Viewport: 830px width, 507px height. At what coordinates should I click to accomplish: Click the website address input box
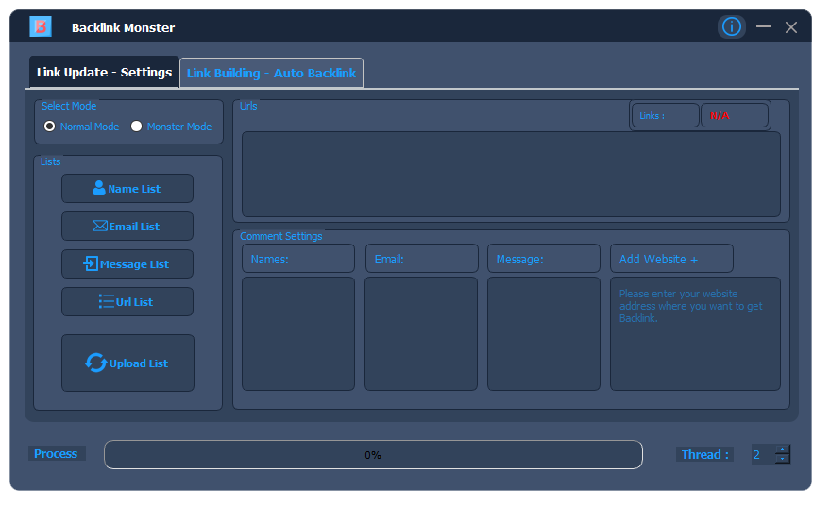click(x=696, y=334)
